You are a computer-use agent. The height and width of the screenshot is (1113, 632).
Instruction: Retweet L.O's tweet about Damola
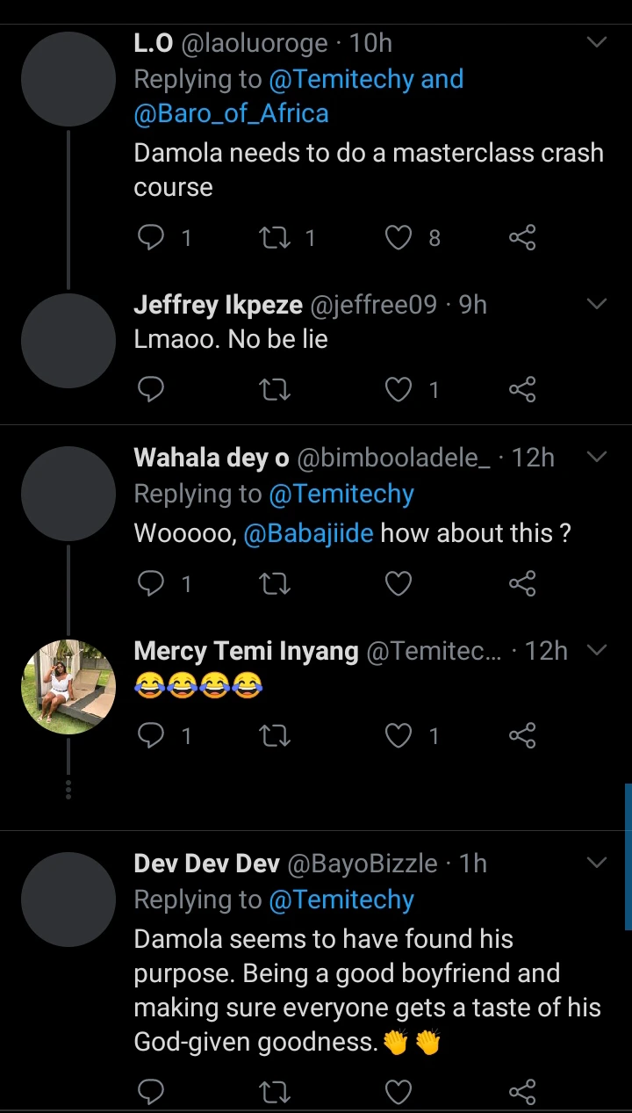[x=276, y=237]
